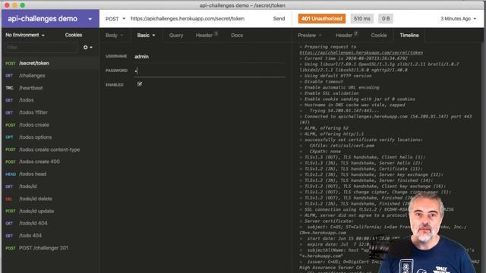Switch to the Timeline tab
Screen dimensions: 486x273
click(409, 36)
